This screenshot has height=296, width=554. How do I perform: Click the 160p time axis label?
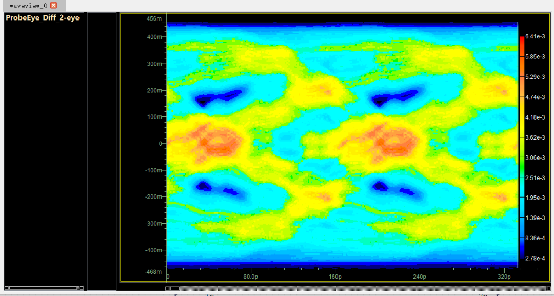(335, 276)
